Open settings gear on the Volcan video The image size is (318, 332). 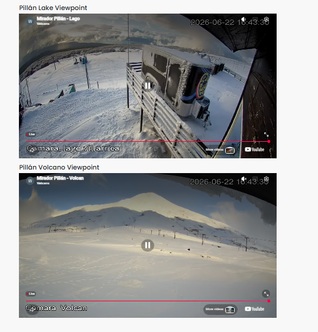click(x=267, y=179)
